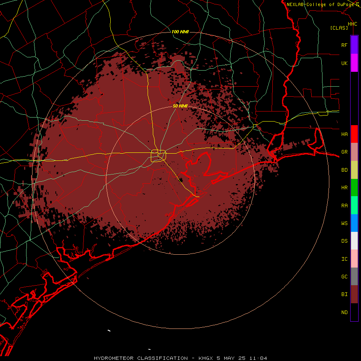This screenshot has height=361, width=361.
Task: Click the BD legend label
Action: coord(345,170)
